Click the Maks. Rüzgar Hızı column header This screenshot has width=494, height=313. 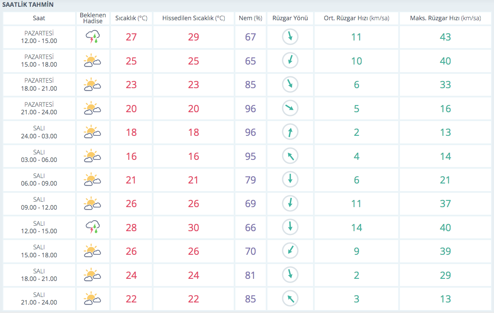click(445, 18)
